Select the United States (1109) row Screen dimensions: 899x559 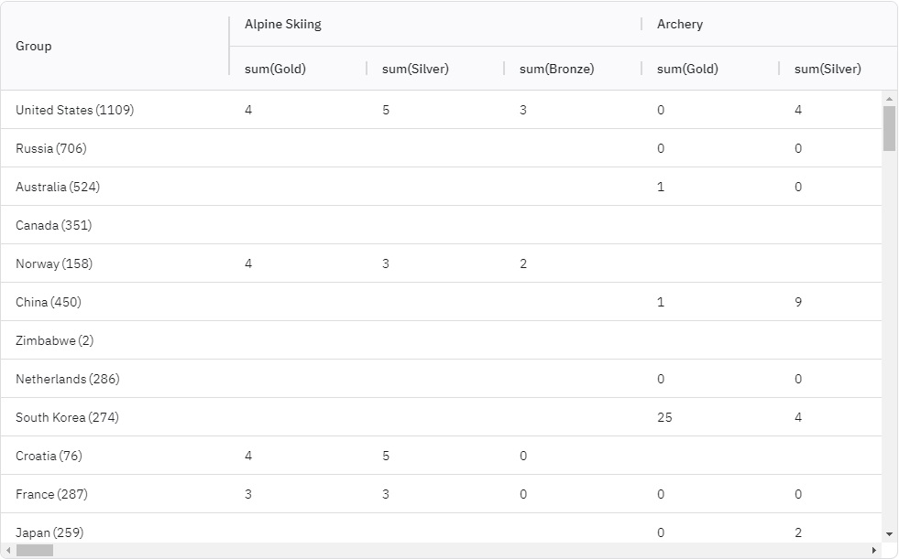coord(441,110)
